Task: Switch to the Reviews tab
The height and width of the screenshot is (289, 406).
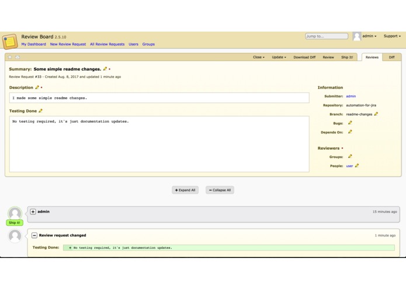Action: 372,57
